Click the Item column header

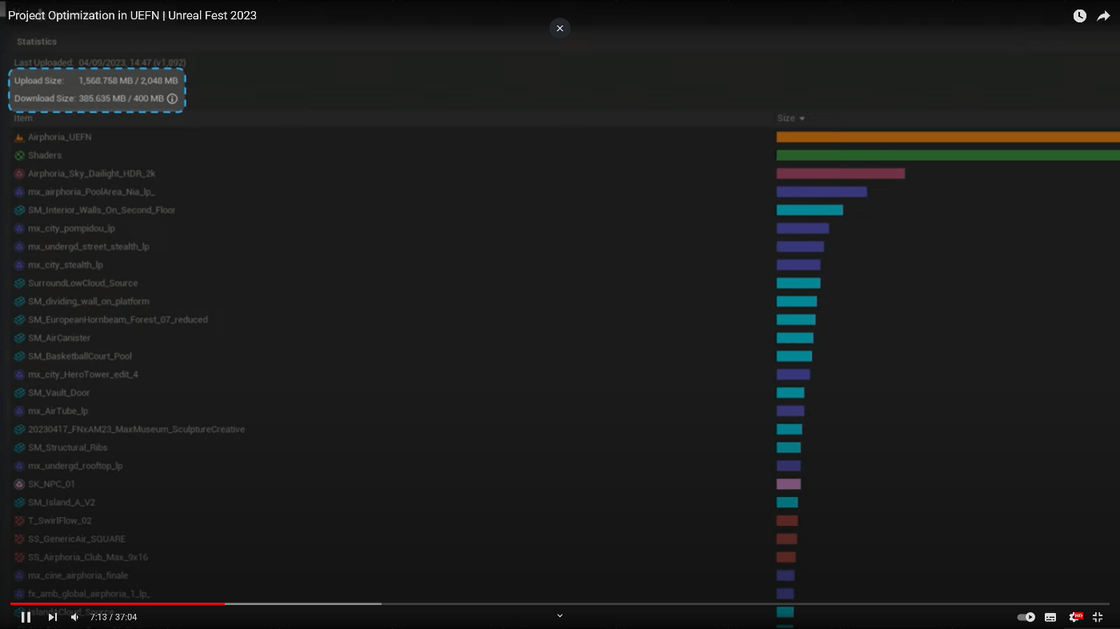coord(23,118)
